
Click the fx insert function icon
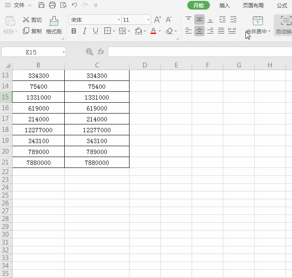point(101,52)
